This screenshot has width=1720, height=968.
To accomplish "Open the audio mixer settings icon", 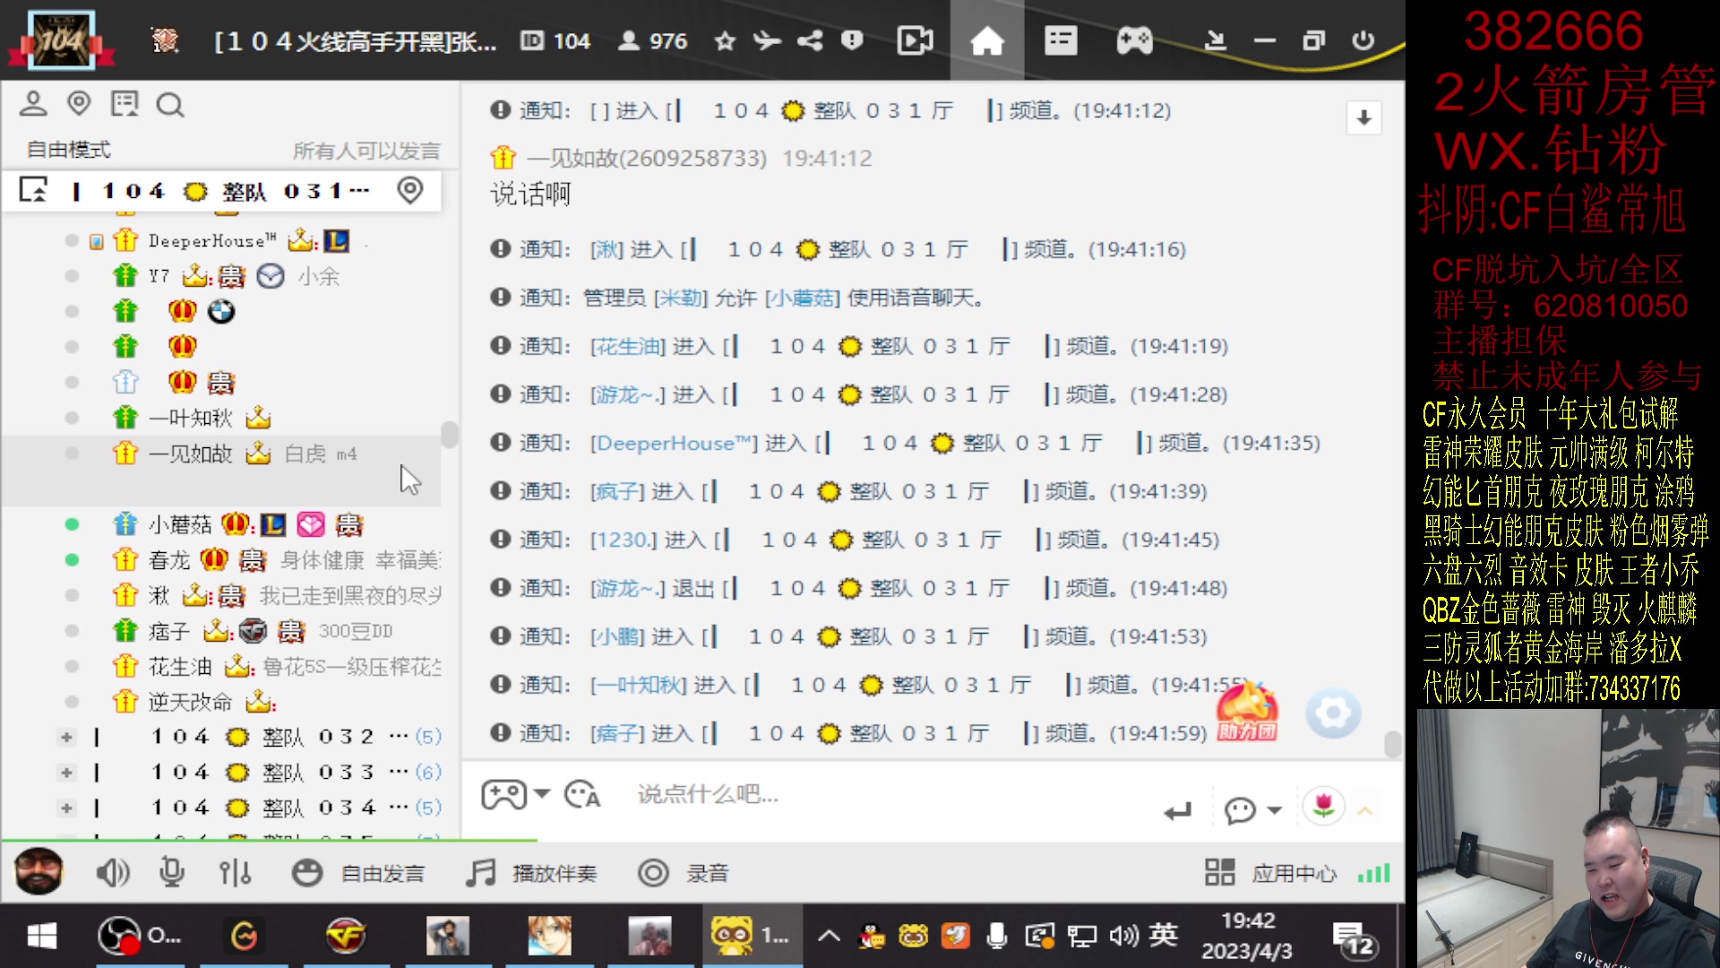I will [x=235, y=873].
